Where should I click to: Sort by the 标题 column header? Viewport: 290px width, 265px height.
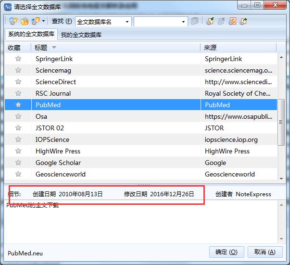[116, 48]
